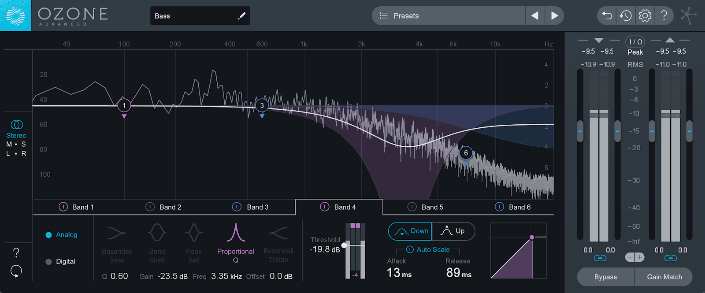The width and height of the screenshot is (705, 293).
Task: Go to the next preset arrow
Action: tap(554, 16)
